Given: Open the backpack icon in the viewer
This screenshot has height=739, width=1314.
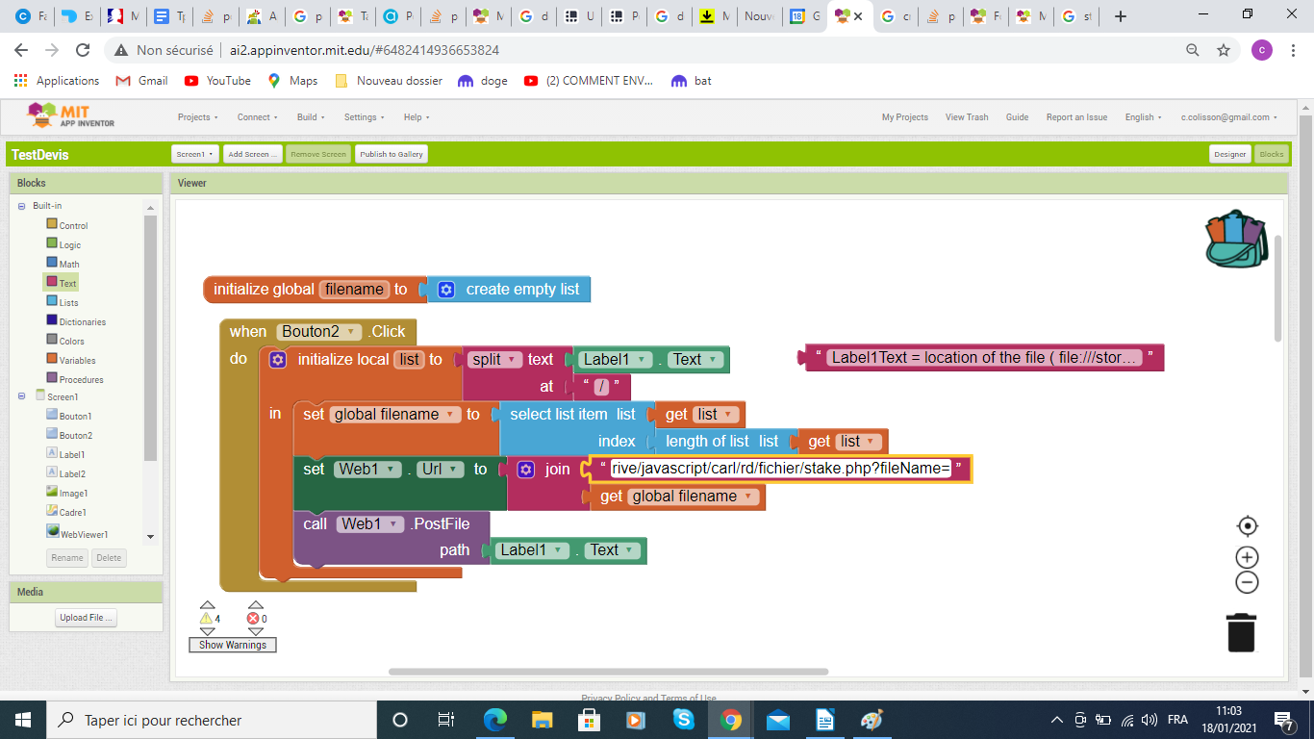Looking at the screenshot, I should pyautogui.click(x=1237, y=239).
